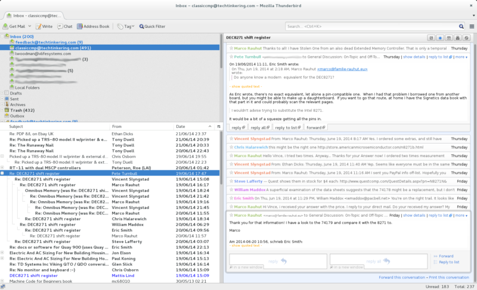477x290 pixels.
Task: Star the William Maddox message
Action: tap(231, 190)
